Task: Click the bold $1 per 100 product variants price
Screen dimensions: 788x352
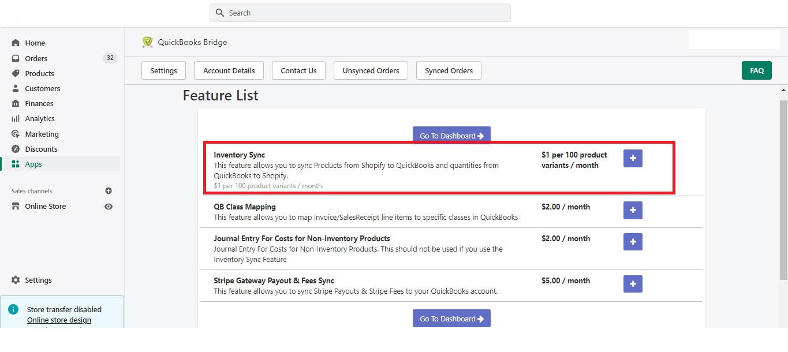Action: click(x=574, y=160)
